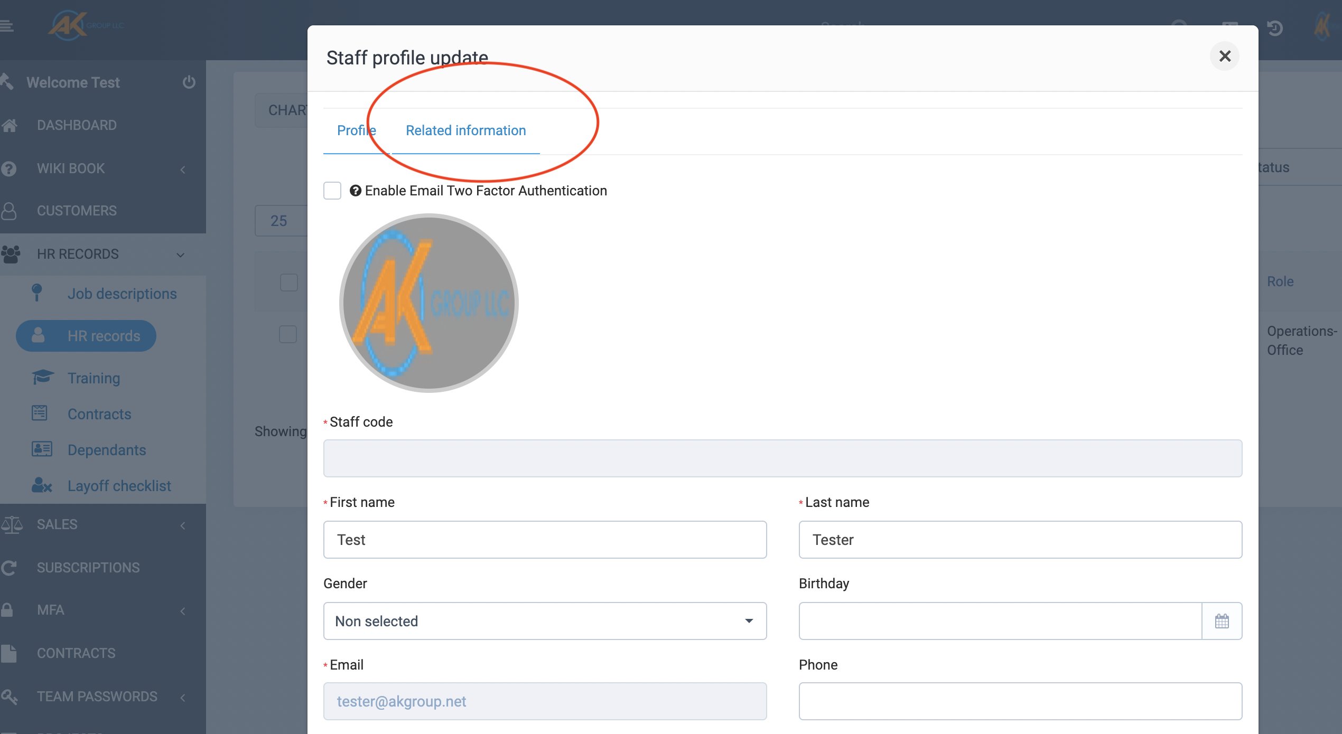
Task: Click the MFA lock icon
Action: 7,610
